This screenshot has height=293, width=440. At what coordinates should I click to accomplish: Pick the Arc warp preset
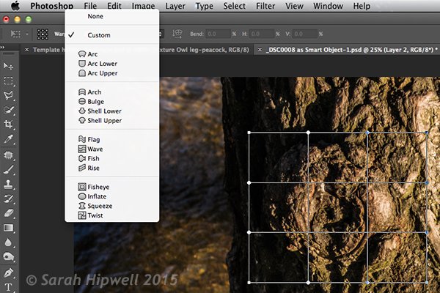93,54
